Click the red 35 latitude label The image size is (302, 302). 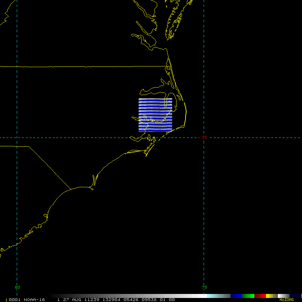pyautogui.click(x=204, y=138)
